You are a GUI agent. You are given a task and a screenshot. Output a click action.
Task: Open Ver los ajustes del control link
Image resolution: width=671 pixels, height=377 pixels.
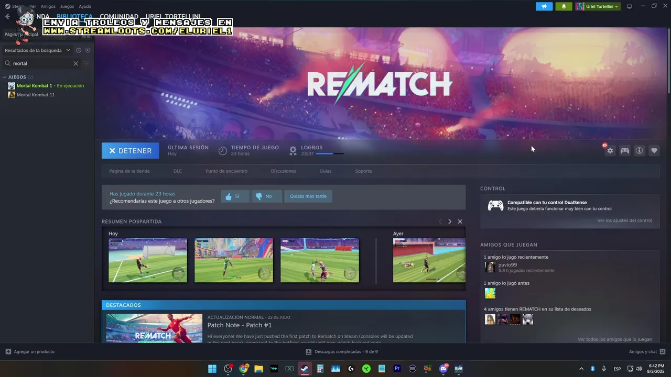(624, 220)
